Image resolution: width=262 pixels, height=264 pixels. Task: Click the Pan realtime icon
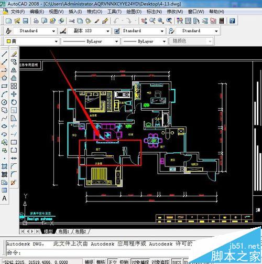(144, 21)
